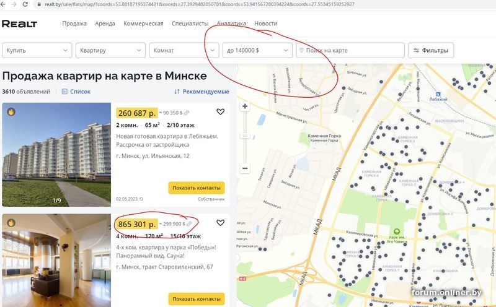Click the Realt logo
The height and width of the screenshot is (307, 496).
coord(19,24)
